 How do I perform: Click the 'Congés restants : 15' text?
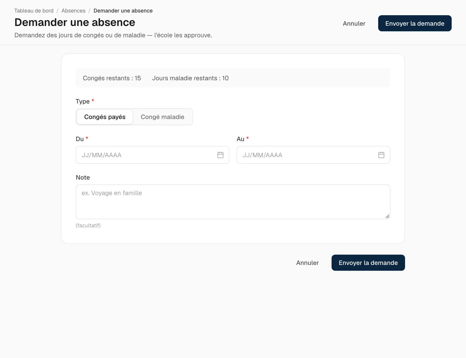point(112,78)
